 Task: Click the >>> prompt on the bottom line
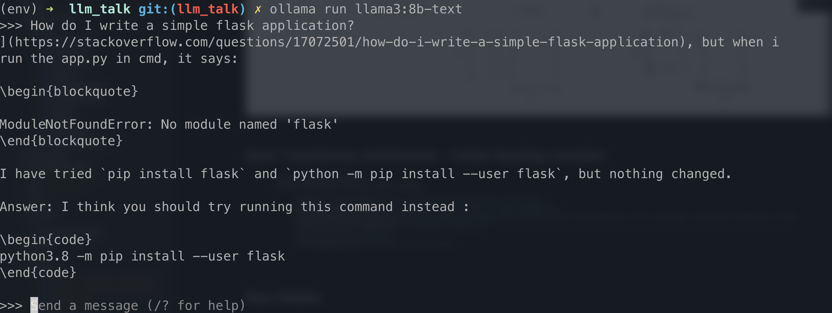pos(11,305)
